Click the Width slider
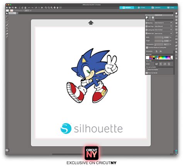Screen dimensions: 183x166 159,37
